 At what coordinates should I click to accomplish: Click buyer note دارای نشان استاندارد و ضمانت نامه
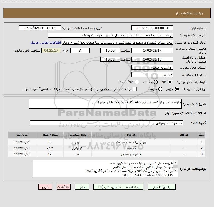tap(148, 175)
